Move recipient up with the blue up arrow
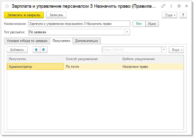 [36, 50]
